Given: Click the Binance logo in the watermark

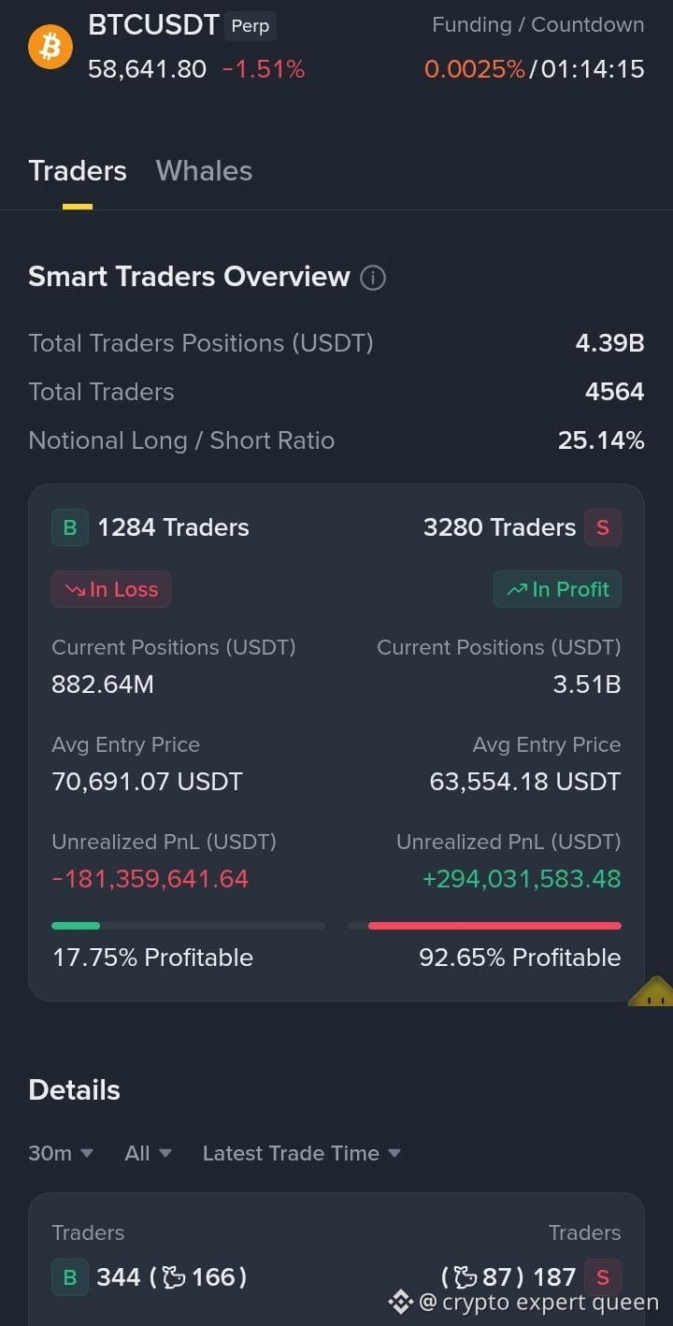Looking at the screenshot, I should tap(401, 1302).
